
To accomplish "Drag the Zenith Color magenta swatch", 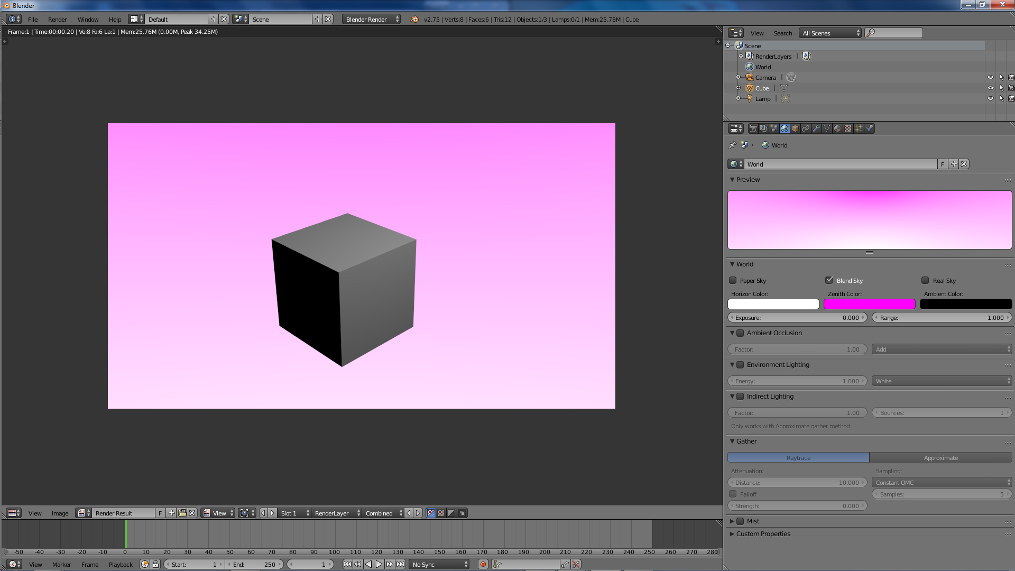I will [x=869, y=304].
